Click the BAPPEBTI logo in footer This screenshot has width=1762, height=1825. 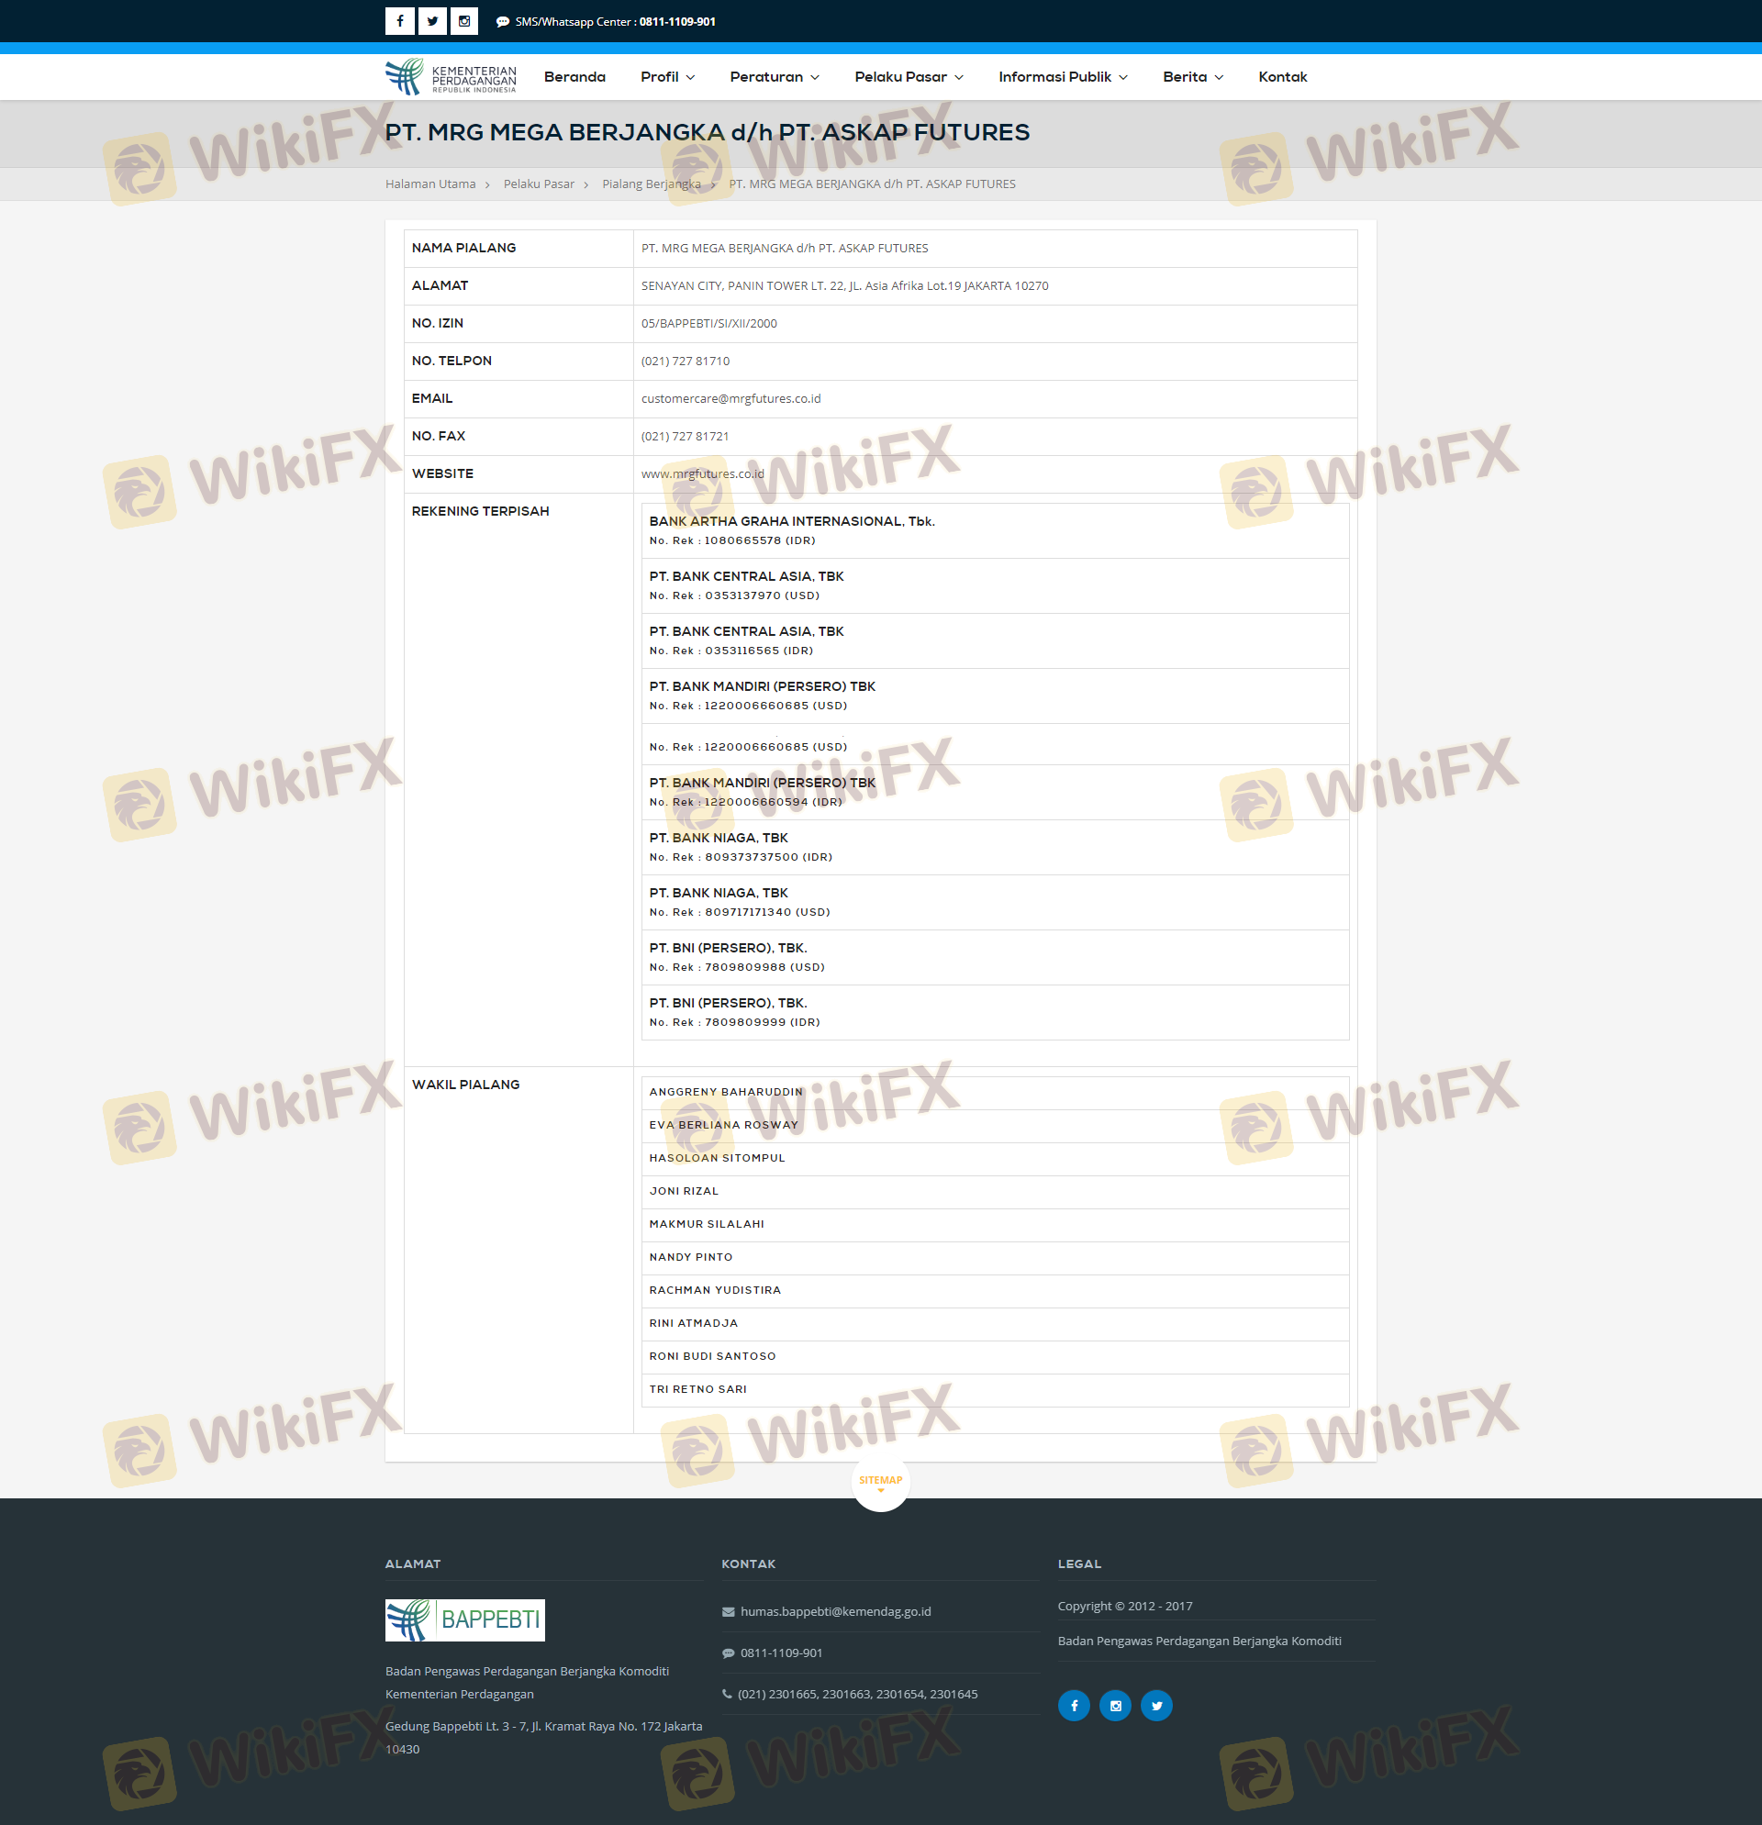point(464,1619)
